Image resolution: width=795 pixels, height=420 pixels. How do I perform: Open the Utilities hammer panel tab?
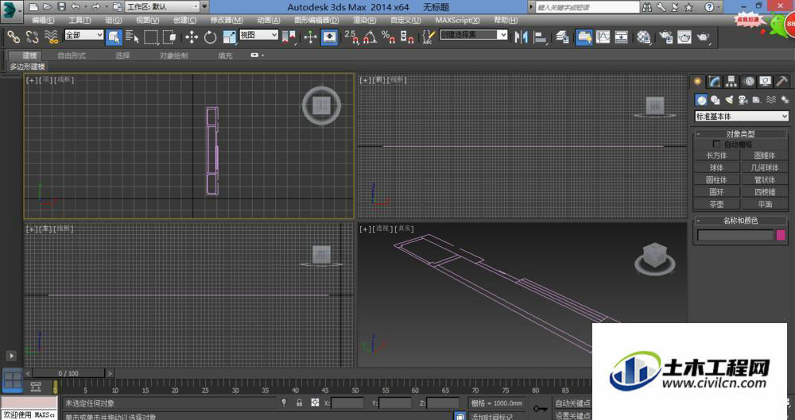coord(781,81)
